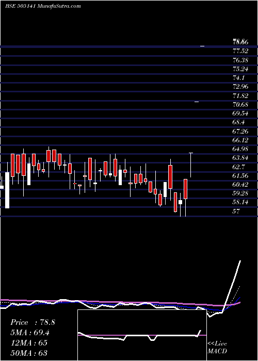Click the 'BSE 505141 MunafaSutra.com' header text
258x361 pixels.
coord(43,6)
